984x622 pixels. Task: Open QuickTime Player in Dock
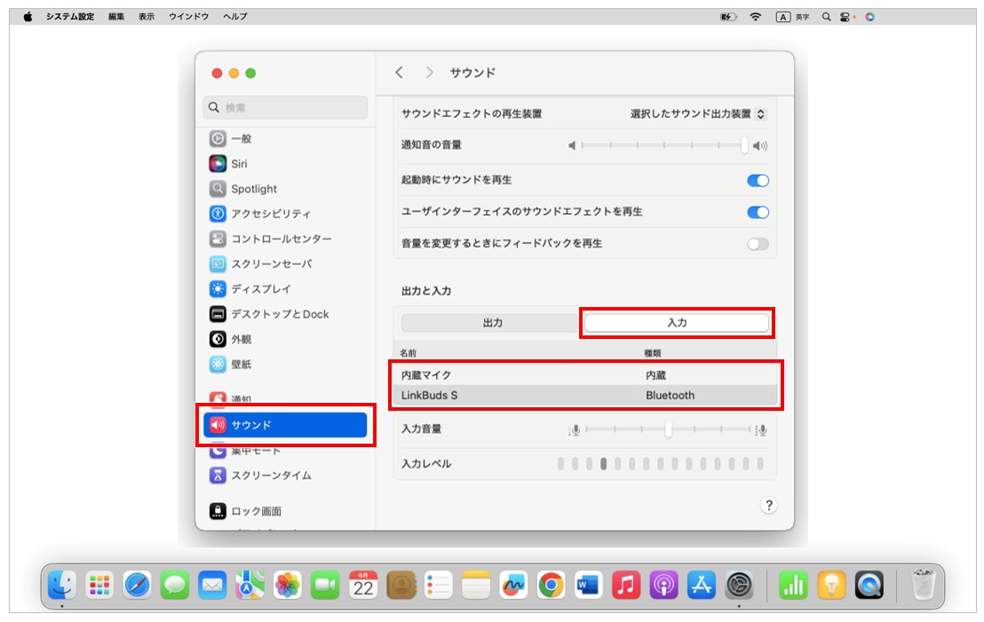pyautogui.click(x=869, y=586)
